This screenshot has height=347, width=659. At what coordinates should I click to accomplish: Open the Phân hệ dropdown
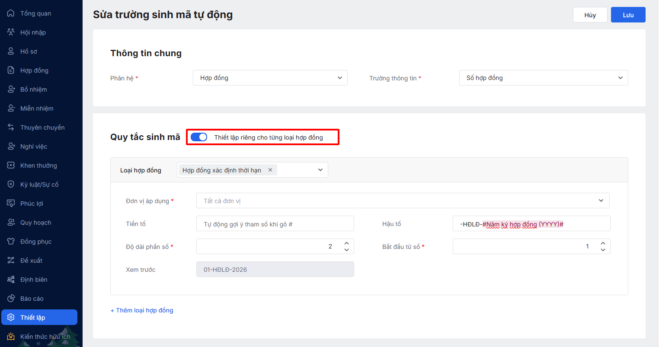click(270, 78)
